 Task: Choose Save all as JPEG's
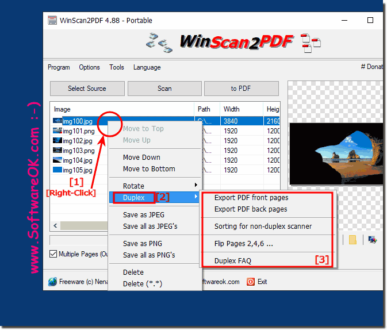click(155, 227)
